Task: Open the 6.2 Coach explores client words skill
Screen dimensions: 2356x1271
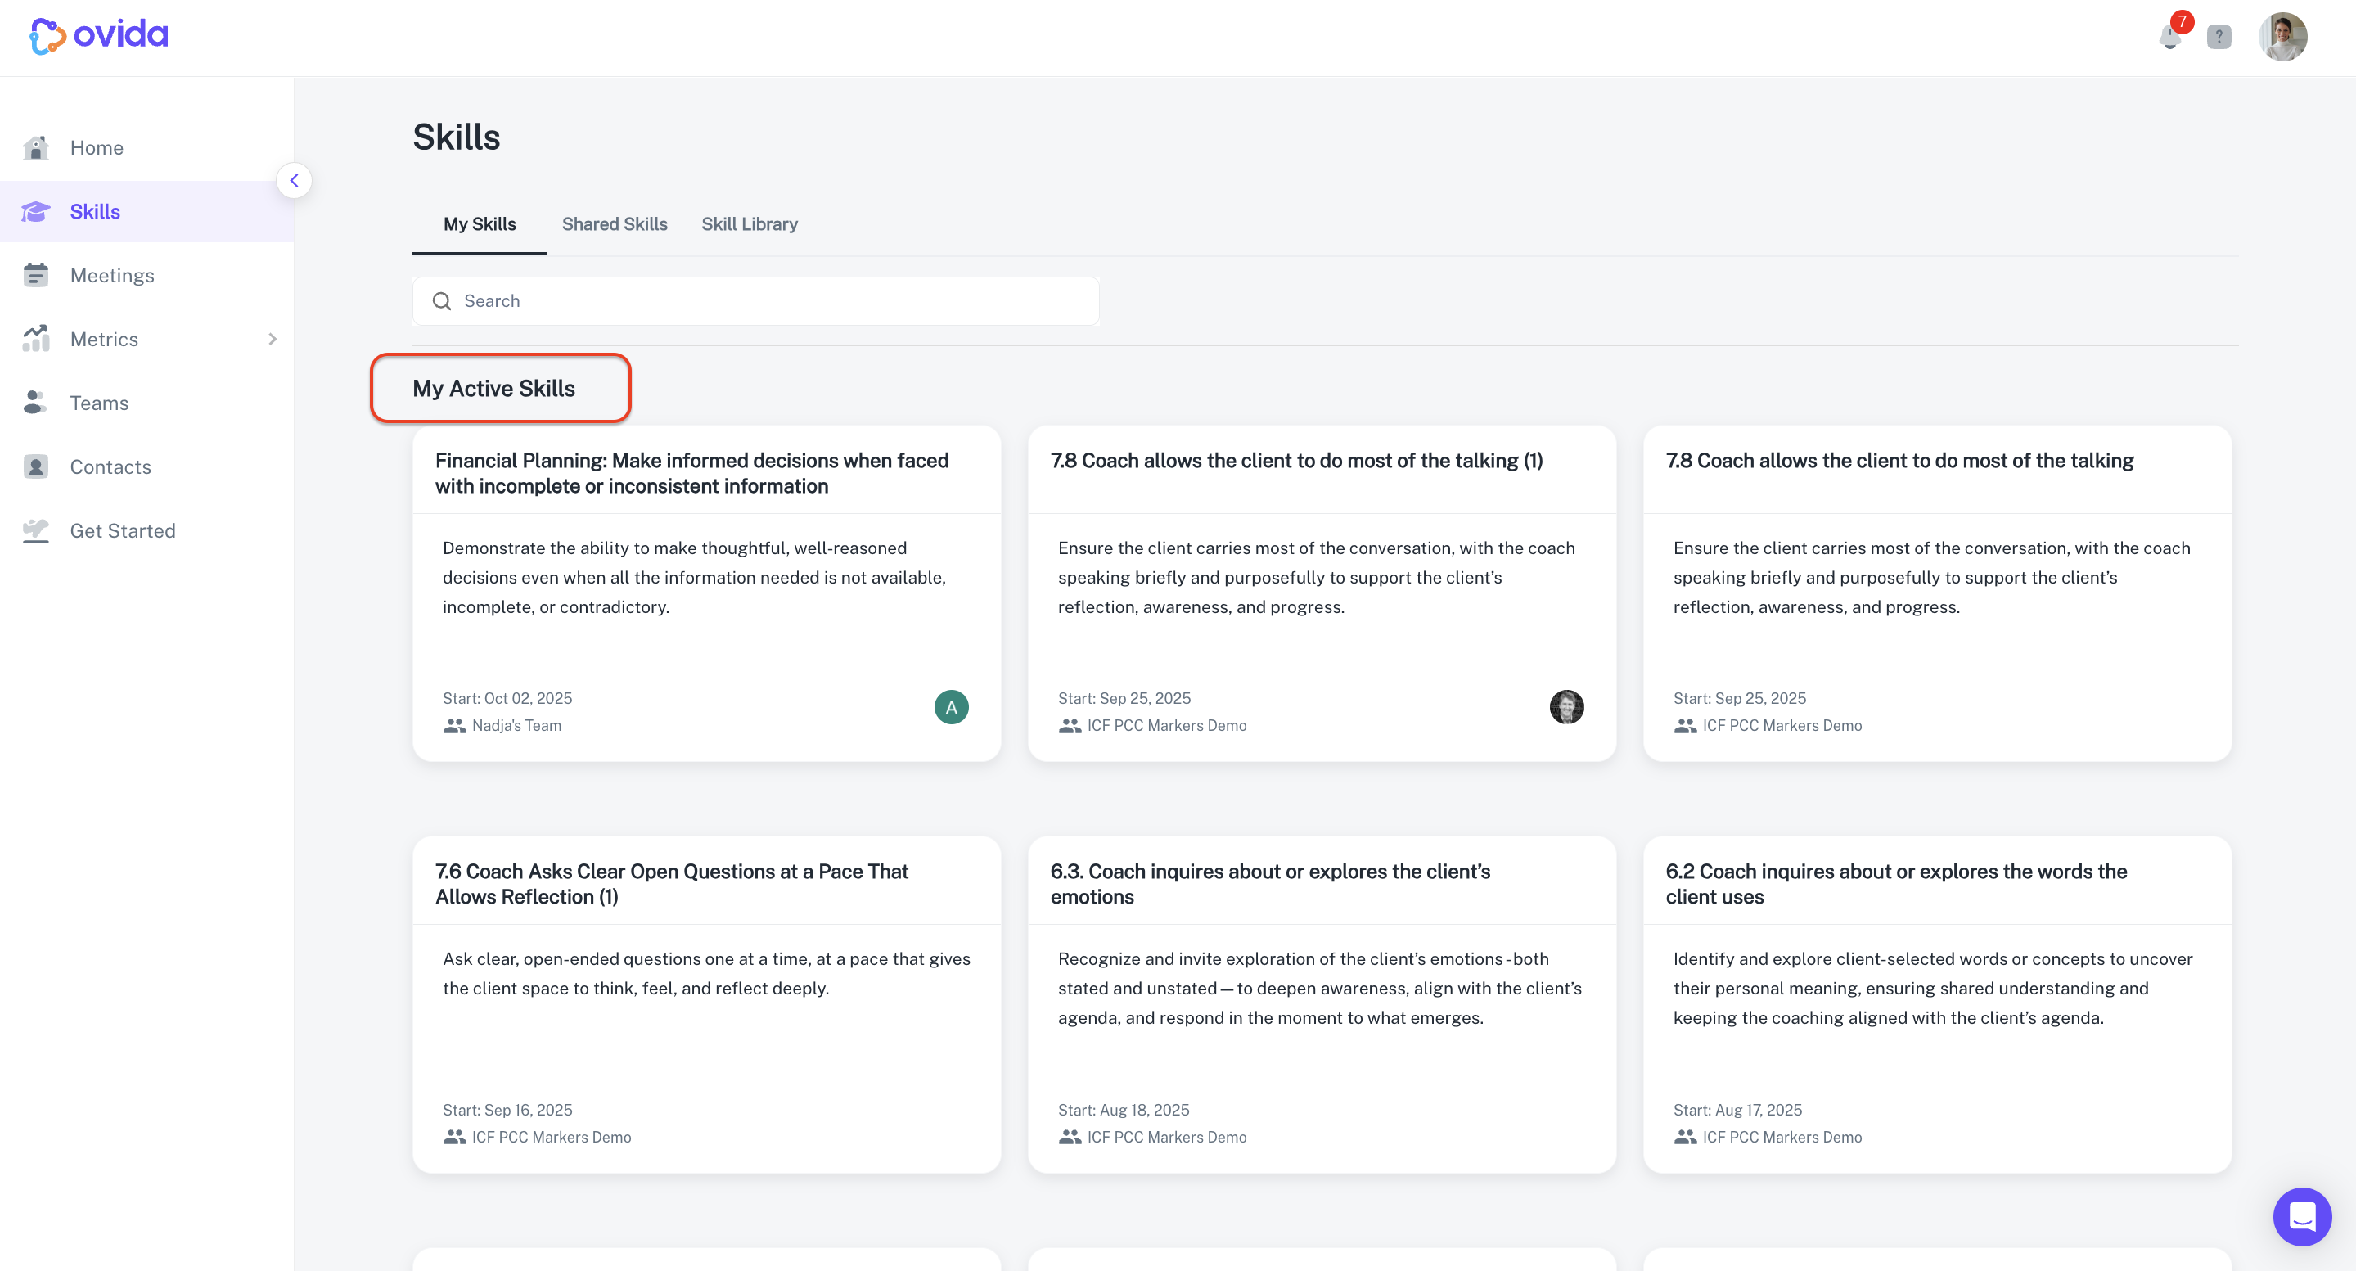Action: coord(1895,883)
